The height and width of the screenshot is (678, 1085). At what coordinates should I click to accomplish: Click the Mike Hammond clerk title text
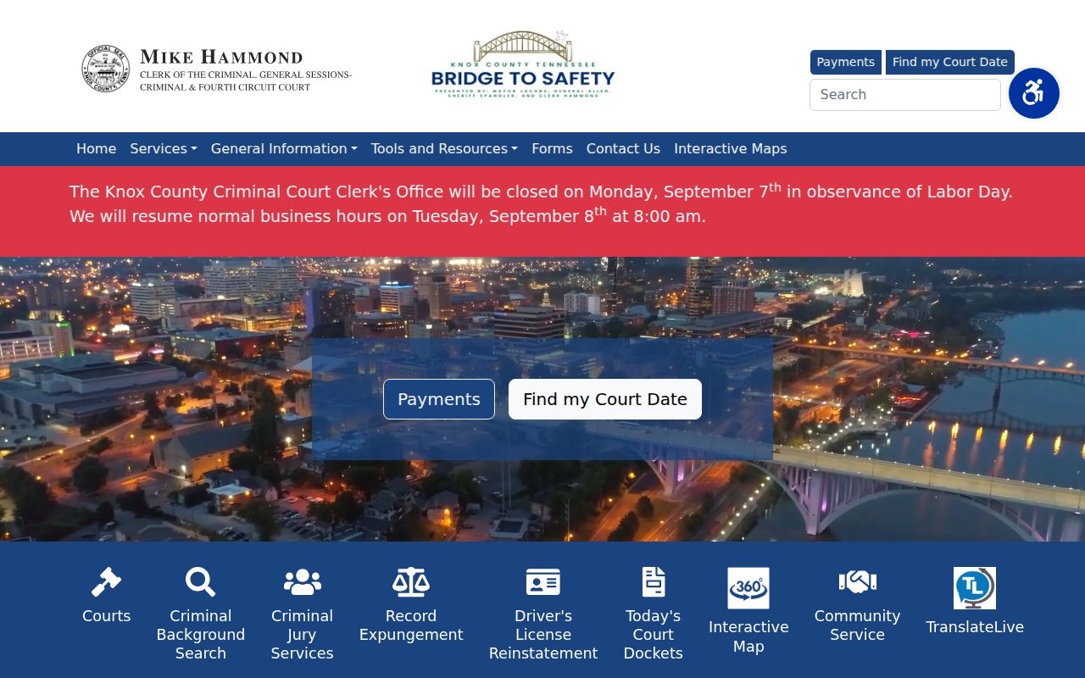coord(246,69)
